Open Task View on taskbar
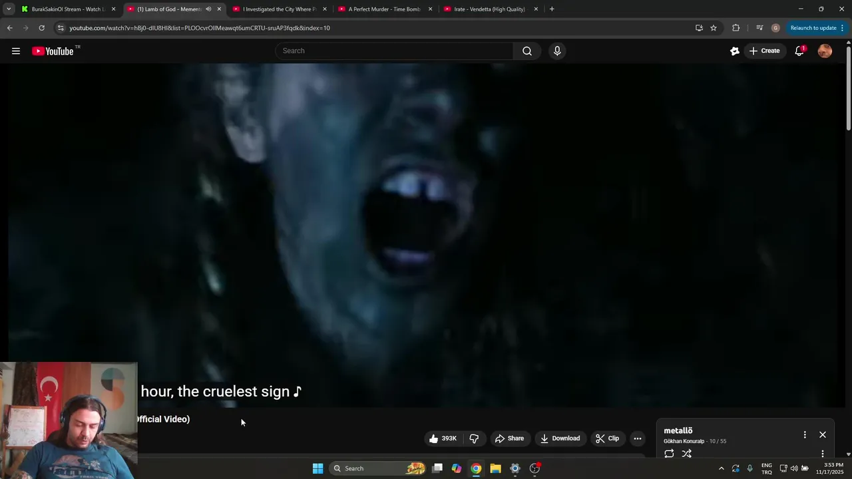This screenshot has width=852, height=479. click(437, 468)
